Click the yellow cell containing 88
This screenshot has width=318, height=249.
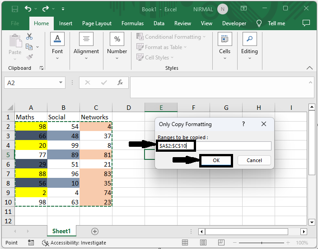point(31,174)
